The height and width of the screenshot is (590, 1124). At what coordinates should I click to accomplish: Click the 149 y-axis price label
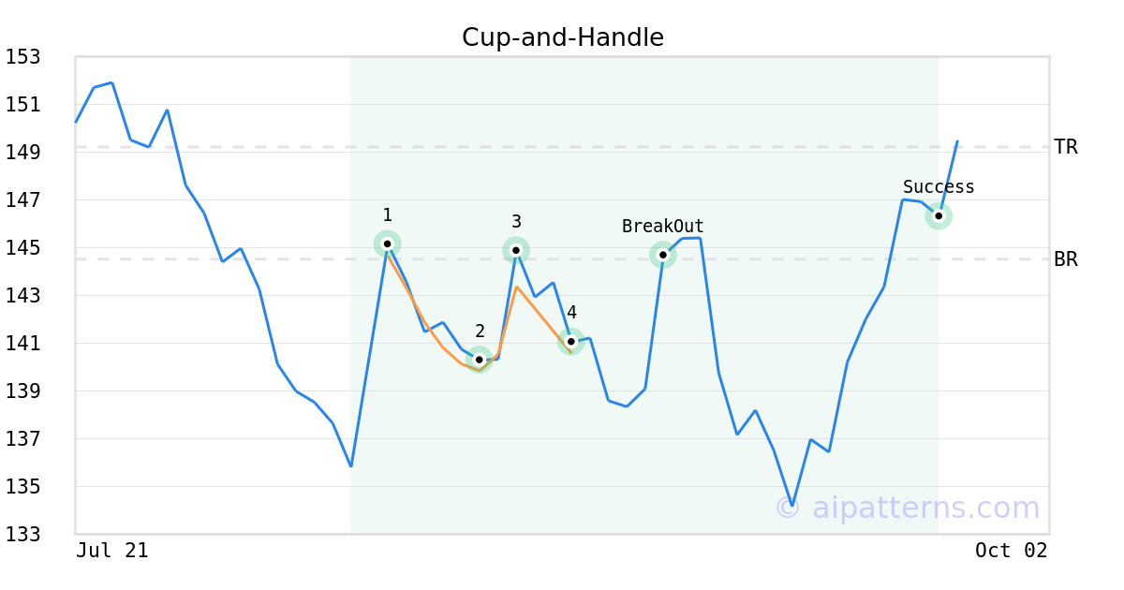pos(22,153)
